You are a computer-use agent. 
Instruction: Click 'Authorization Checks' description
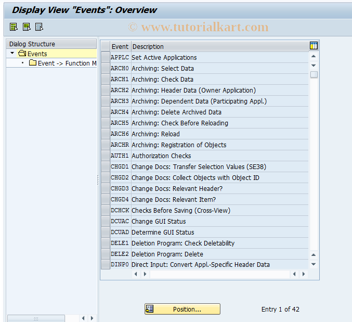pyautogui.click(x=161, y=156)
